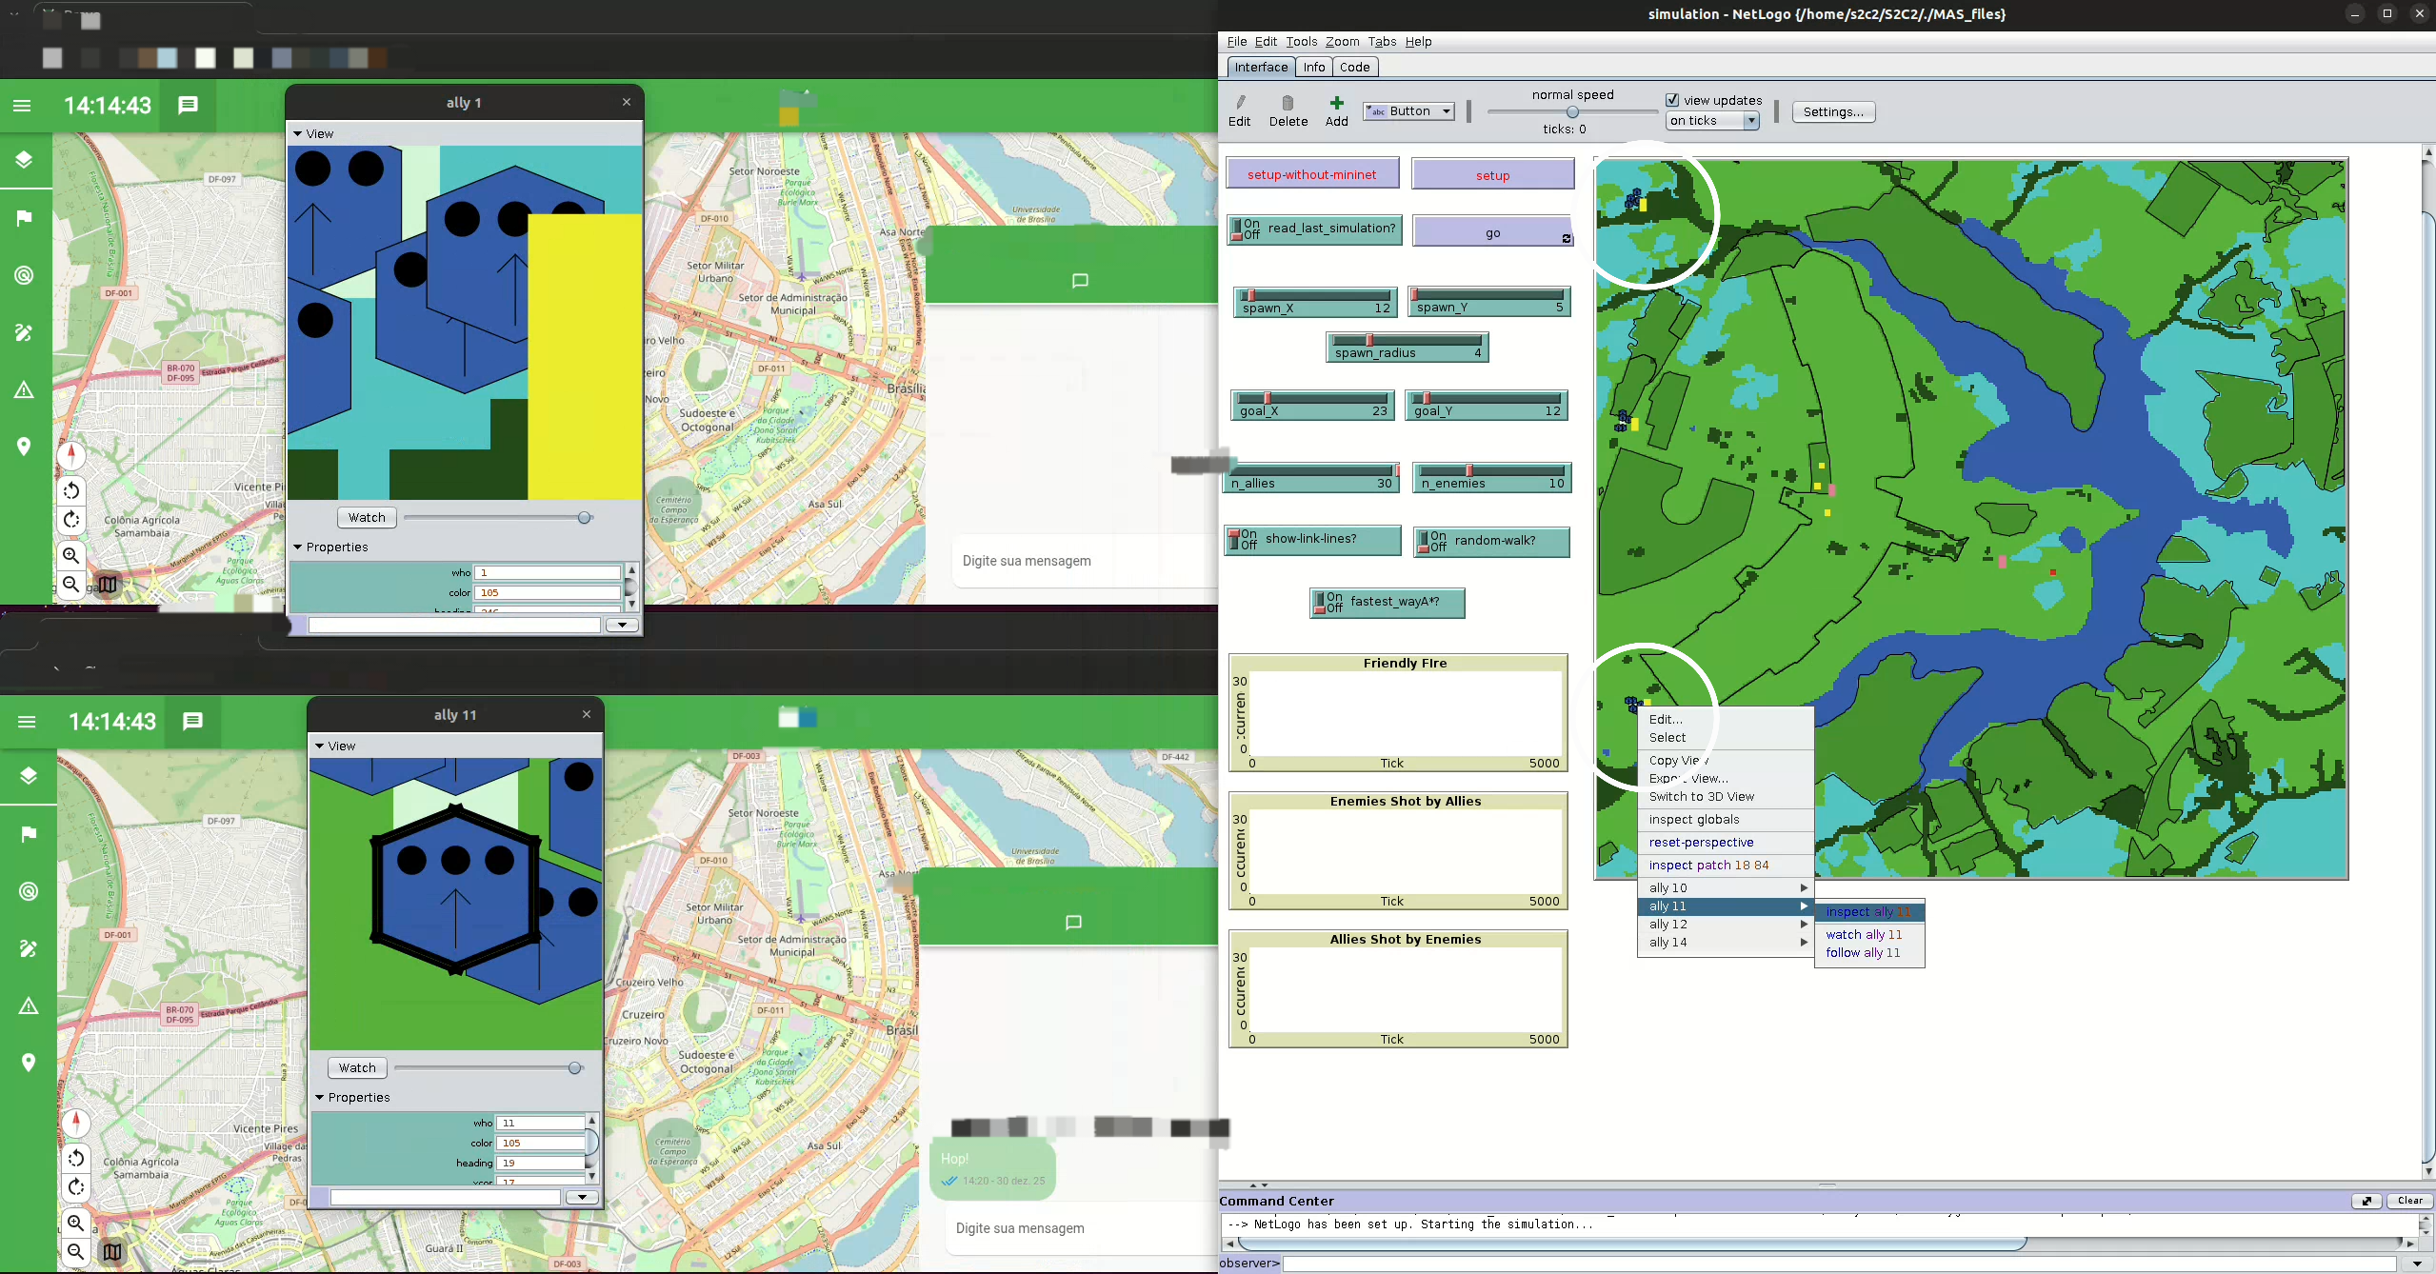Screen dimensions: 2436x1274
Task: Click layers icon in bottom map sidebar
Action: 28,776
